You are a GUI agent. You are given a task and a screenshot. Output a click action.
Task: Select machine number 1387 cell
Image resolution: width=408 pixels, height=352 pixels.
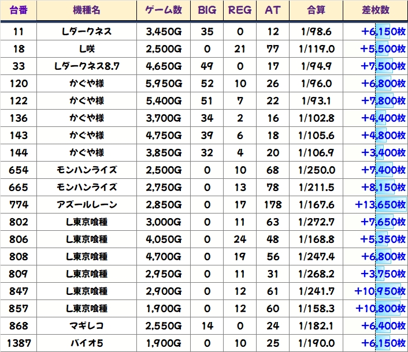point(18,343)
